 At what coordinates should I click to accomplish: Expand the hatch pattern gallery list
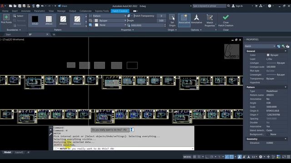coord(86,26)
